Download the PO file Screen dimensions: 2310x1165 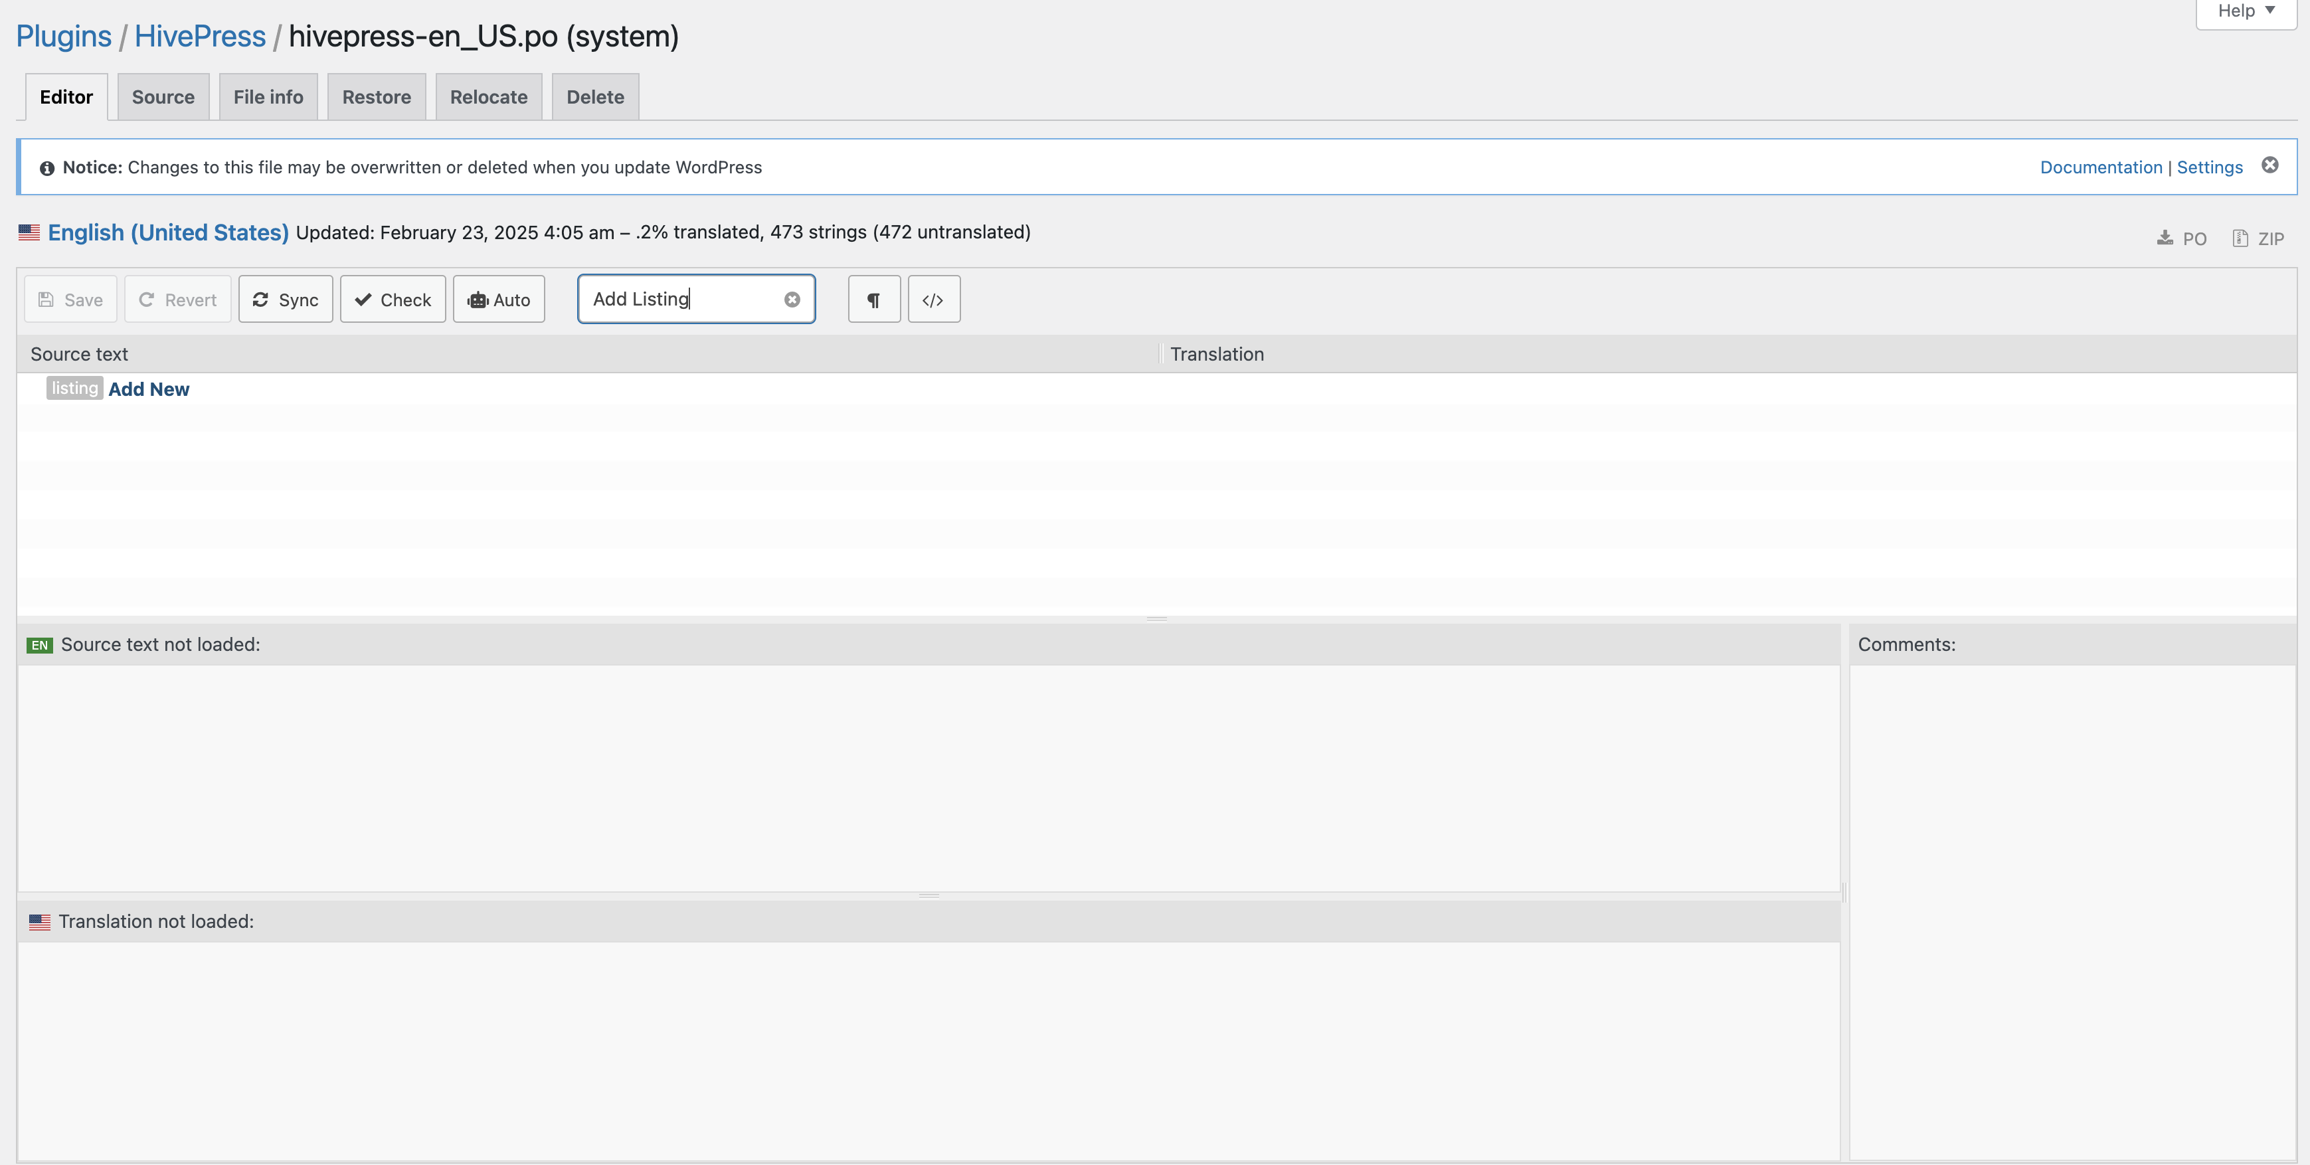(2182, 238)
